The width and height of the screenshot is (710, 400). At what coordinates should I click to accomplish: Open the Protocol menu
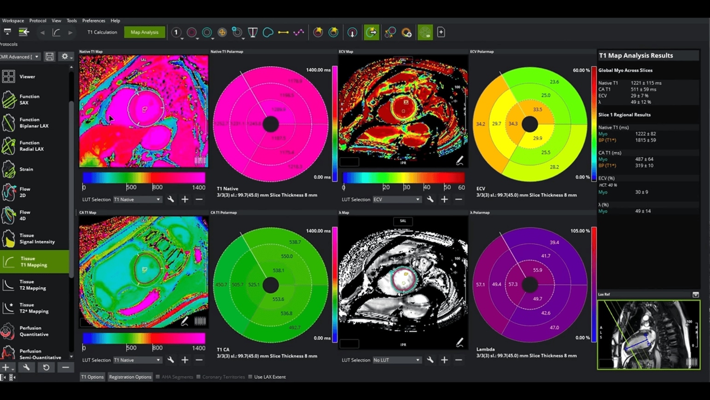coord(38,21)
